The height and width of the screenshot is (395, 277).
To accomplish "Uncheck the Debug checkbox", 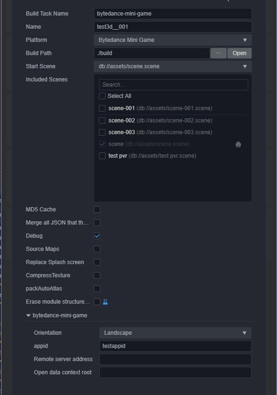I will (x=97, y=236).
